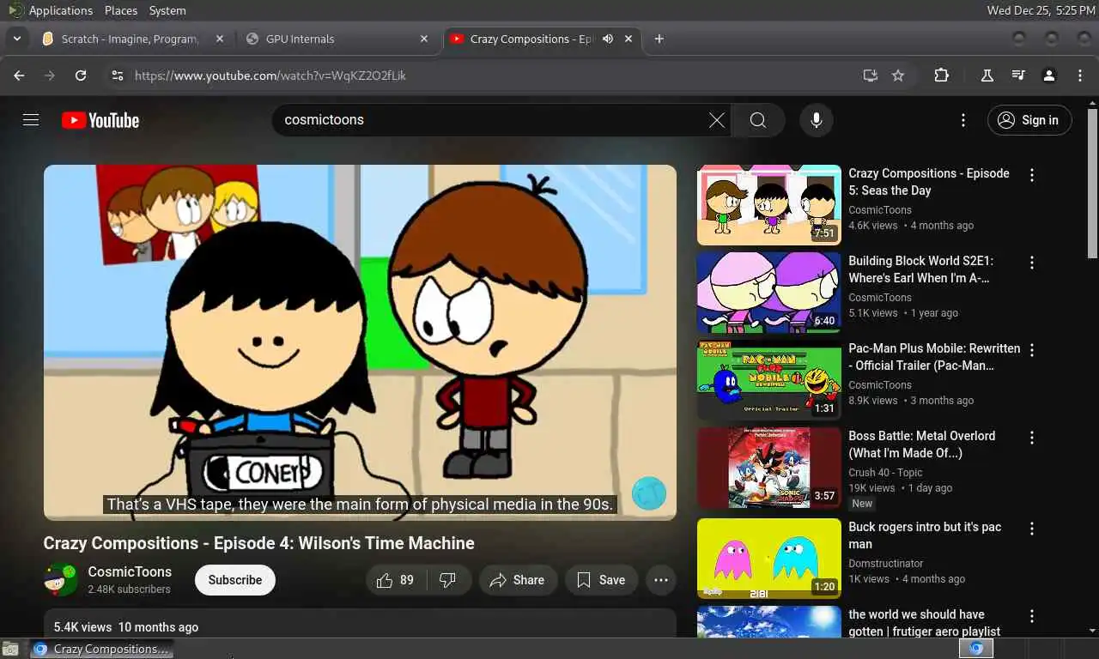
Task: Click the page vertical scrollbar
Action: [1092, 184]
